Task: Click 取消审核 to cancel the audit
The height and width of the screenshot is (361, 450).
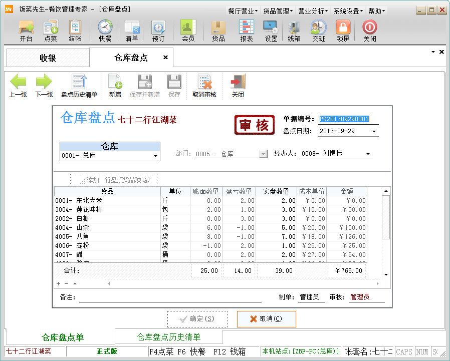Action: pos(204,84)
